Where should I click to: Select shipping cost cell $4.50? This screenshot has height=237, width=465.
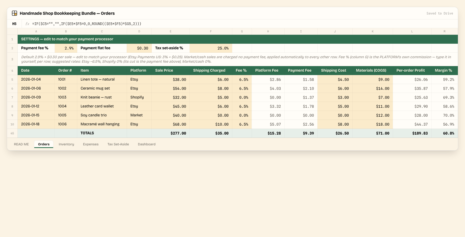pyautogui.click(x=335, y=80)
